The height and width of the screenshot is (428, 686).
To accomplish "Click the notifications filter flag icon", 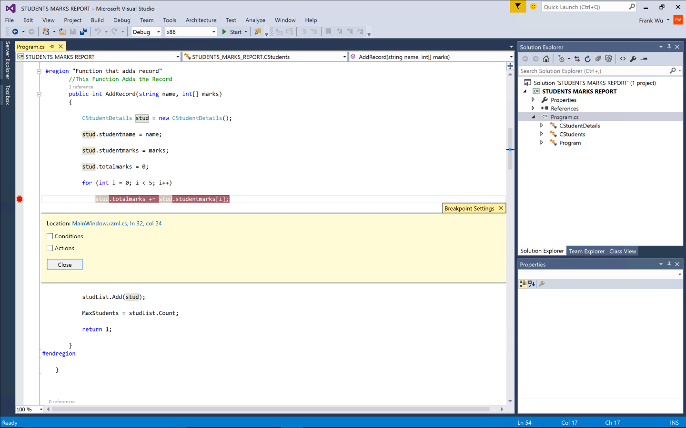I will pyautogui.click(x=517, y=7).
